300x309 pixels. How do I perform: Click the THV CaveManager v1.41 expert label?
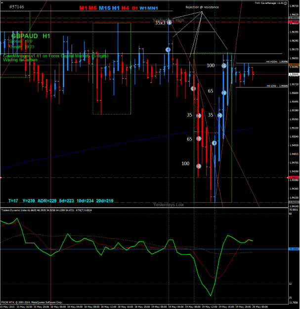(269, 3)
